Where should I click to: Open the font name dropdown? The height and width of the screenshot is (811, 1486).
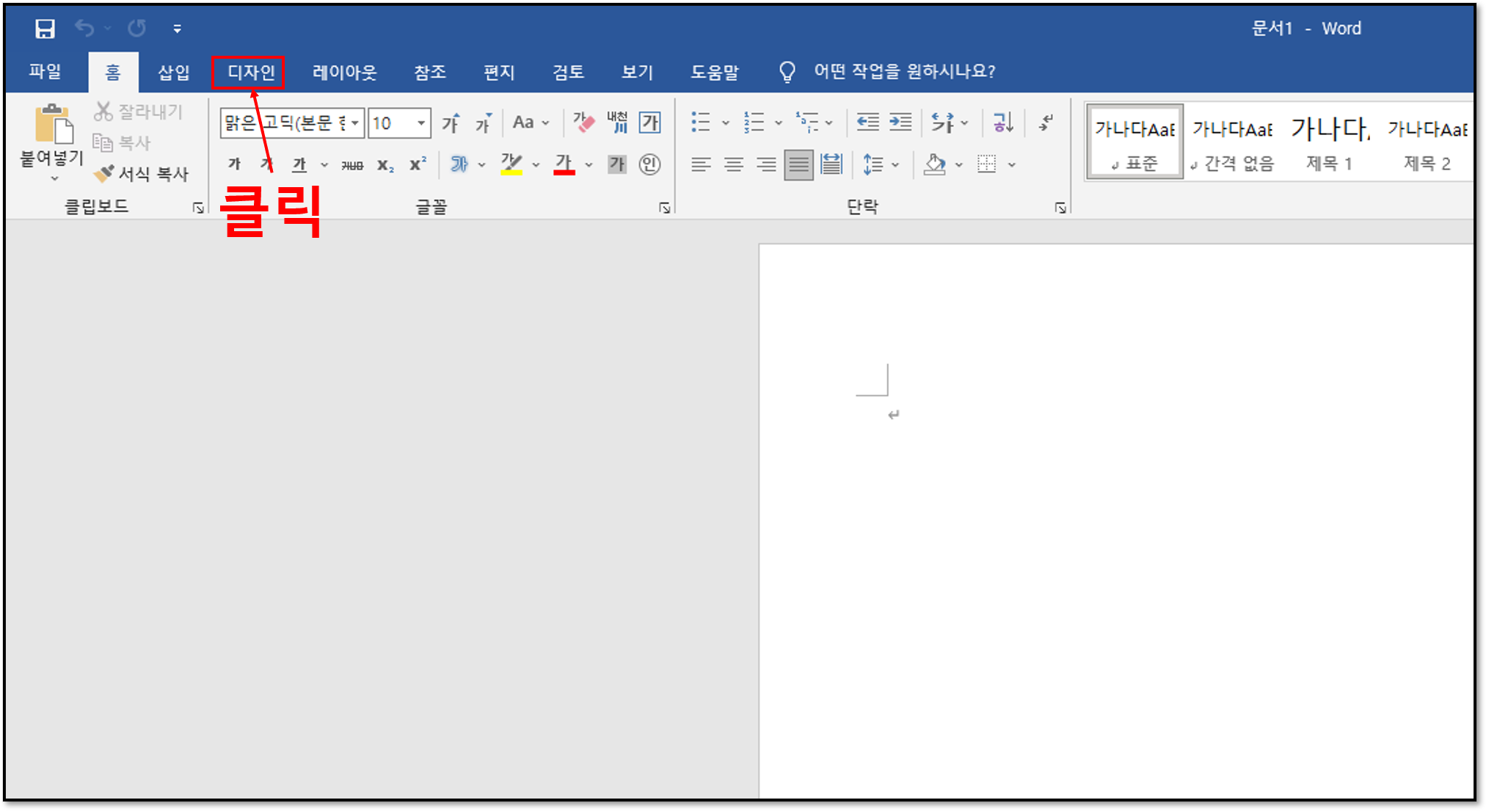click(x=355, y=123)
